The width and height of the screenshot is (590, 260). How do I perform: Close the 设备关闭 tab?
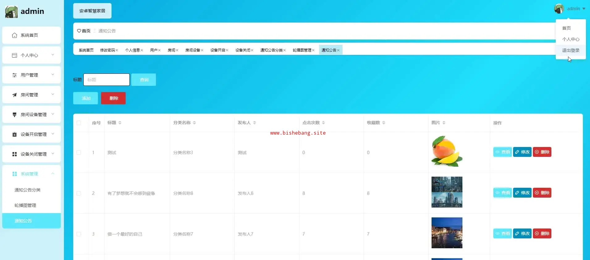pyautogui.click(x=252, y=50)
